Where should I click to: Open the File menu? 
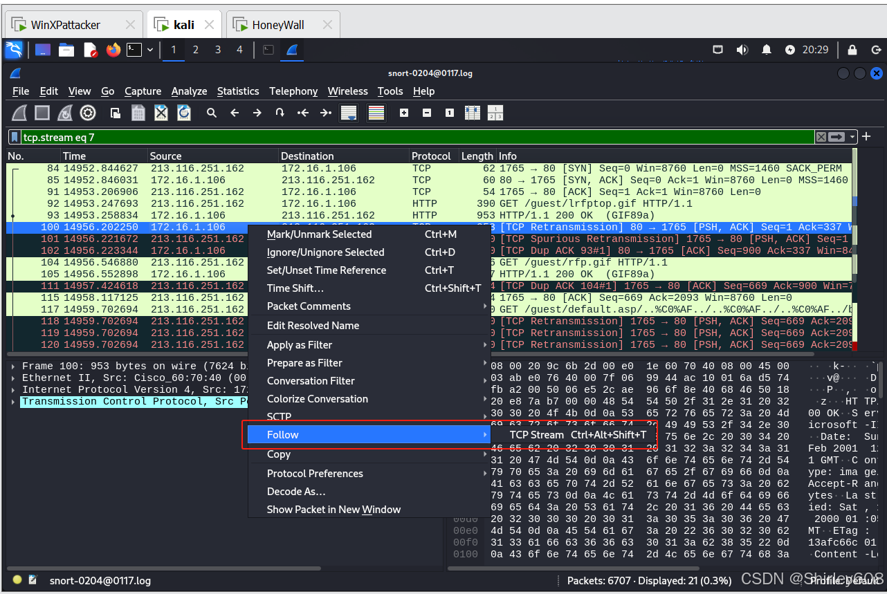(21, 91)
